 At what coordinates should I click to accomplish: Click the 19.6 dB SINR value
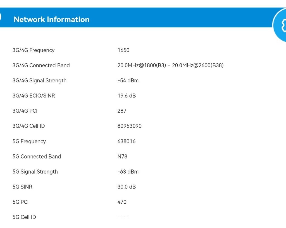[127, 96]
